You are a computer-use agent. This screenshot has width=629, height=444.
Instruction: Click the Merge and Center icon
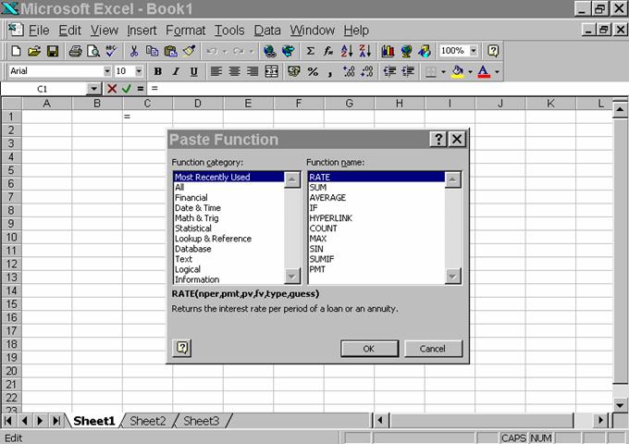click(271, 71)
